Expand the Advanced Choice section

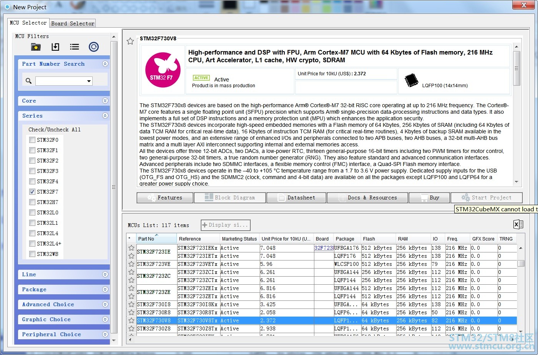[105, 304]
